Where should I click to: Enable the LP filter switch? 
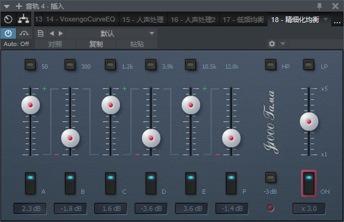(308, 65)
